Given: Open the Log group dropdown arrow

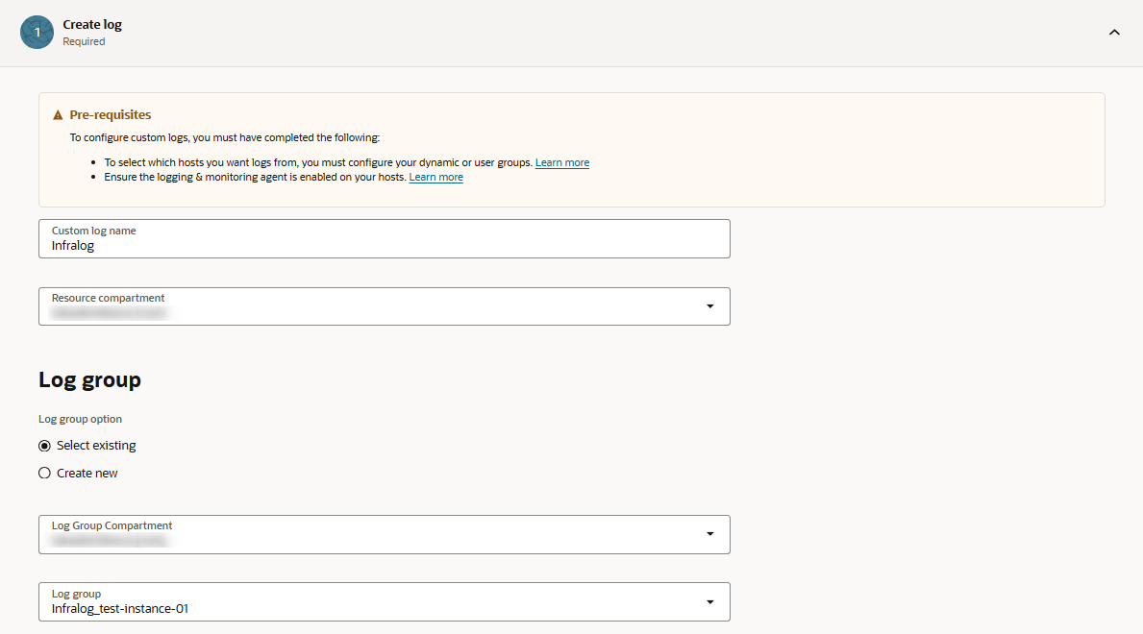Looking at the screenshot, I should (x=709, y=602).
